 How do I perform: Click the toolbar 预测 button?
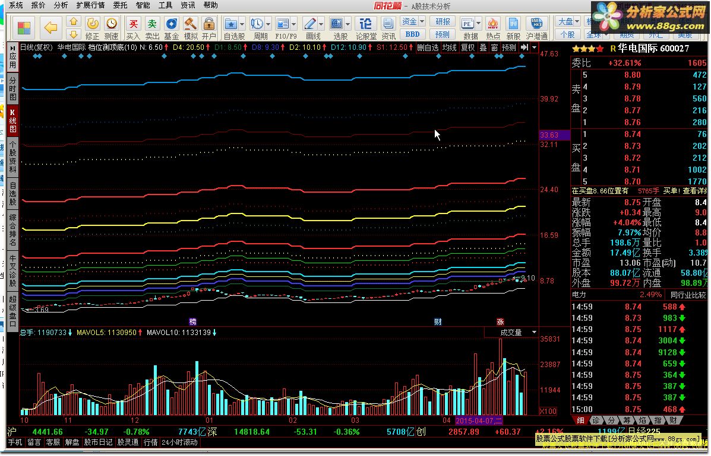pos(443,34)
